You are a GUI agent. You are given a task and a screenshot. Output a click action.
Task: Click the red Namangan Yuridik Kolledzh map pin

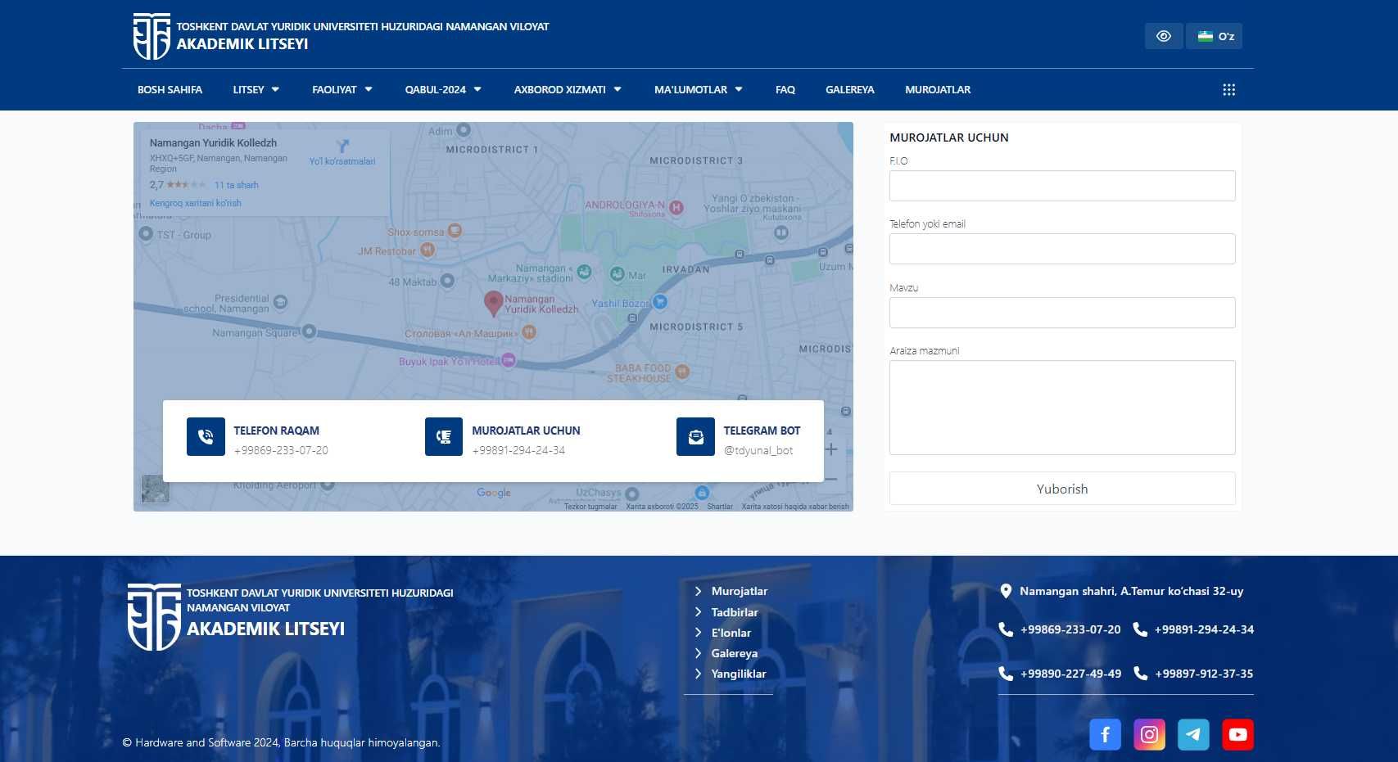(493, 304)
